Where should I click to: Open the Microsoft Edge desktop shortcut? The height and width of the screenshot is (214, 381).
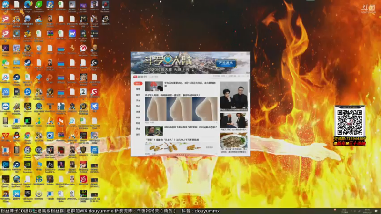coord(28,5)
